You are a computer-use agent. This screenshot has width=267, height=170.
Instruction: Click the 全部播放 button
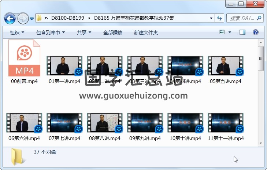pos(113,33)
